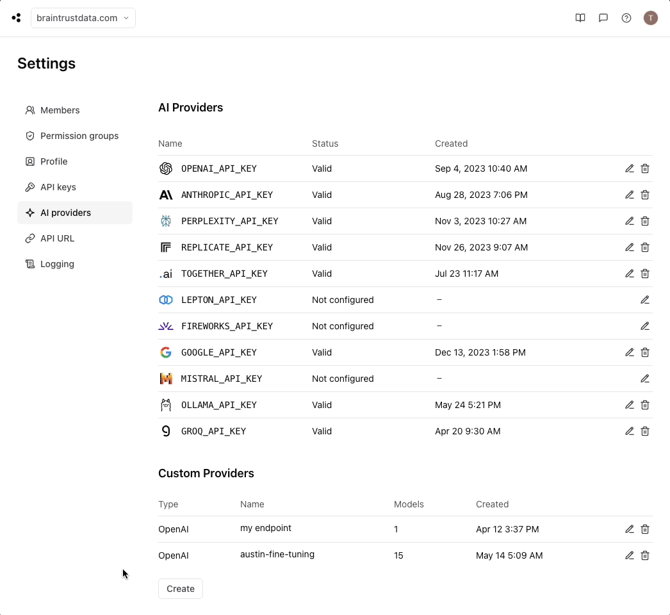This screenshot has height=615, width=670.
Task: Open the feedback chat bubble icon
Action: [603, 18]
